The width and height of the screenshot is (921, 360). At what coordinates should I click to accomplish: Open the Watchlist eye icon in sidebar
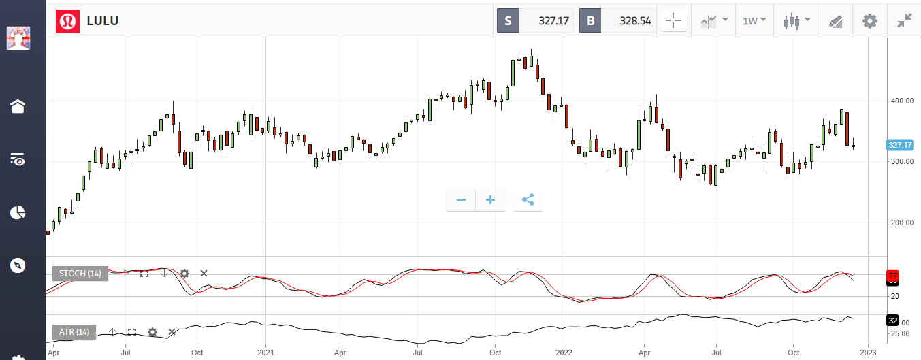point(17,160)
